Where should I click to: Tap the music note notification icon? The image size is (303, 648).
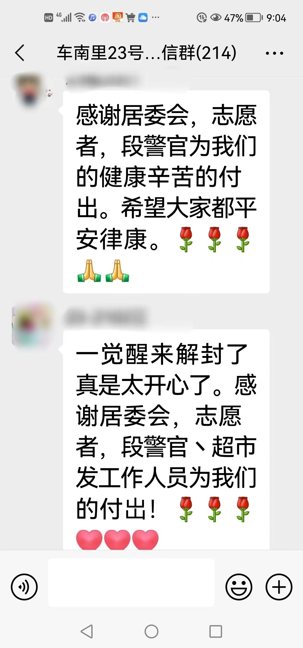(x=92, y=18)
